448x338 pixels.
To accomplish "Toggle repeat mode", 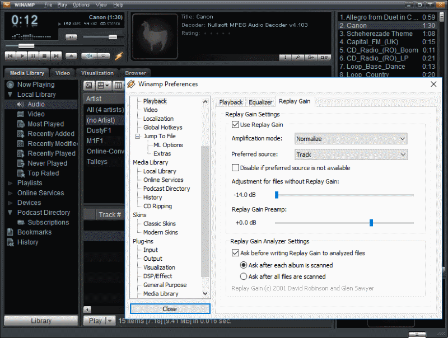I will pos(104,55).
